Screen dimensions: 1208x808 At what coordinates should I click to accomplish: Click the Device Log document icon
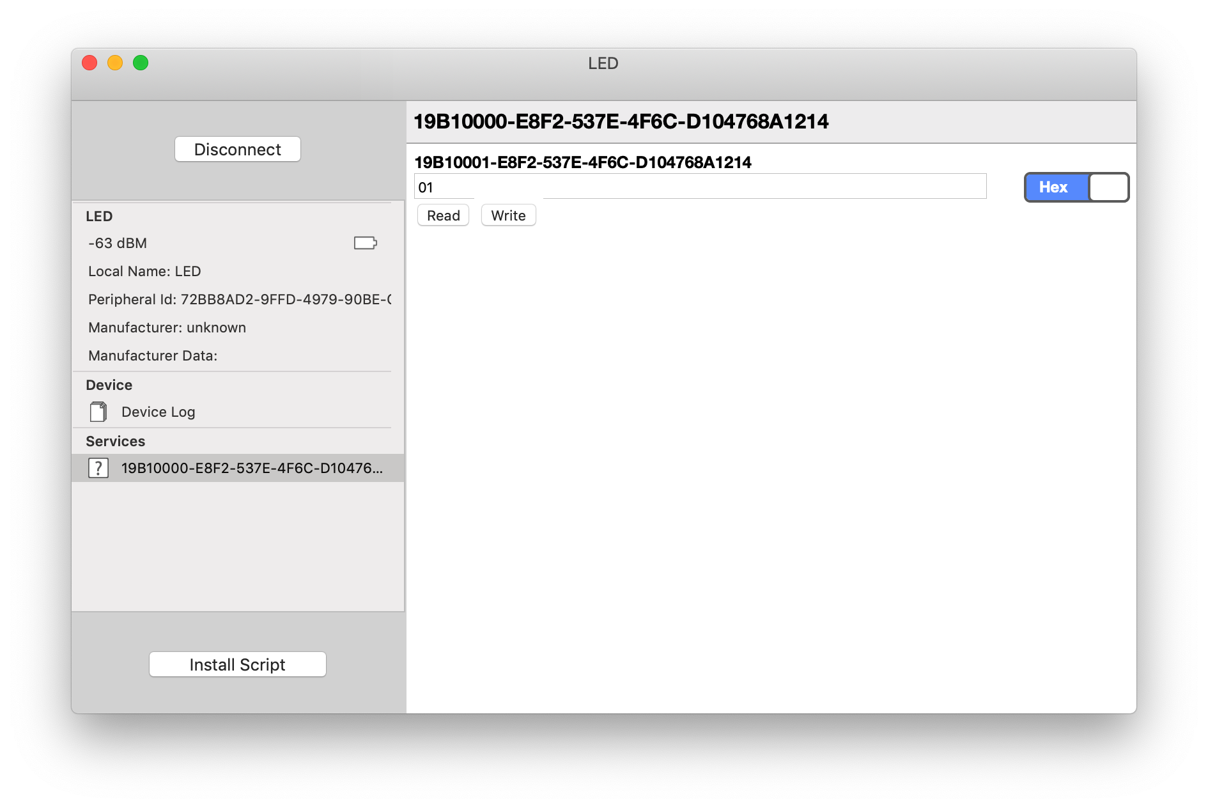pos(98,412)
